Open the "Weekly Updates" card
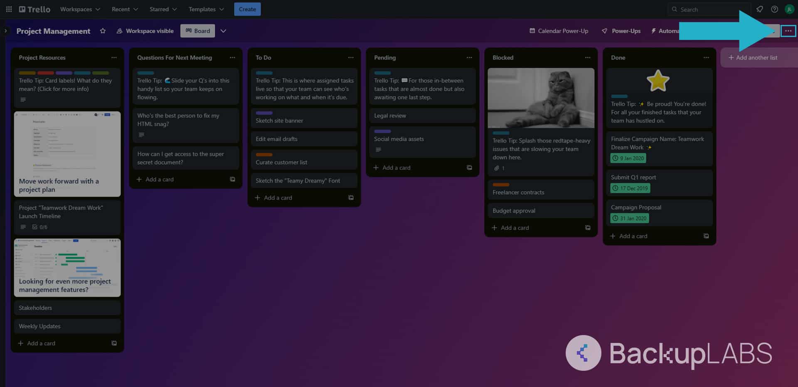 point(67,326)
